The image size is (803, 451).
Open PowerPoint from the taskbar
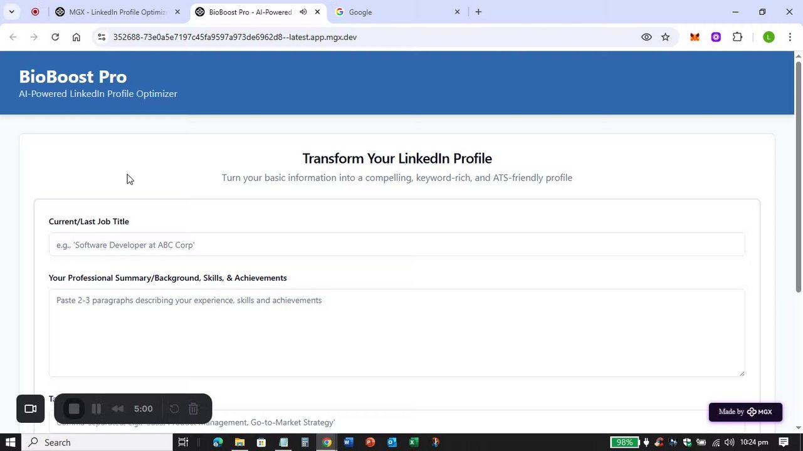click(x=370, y=442)
